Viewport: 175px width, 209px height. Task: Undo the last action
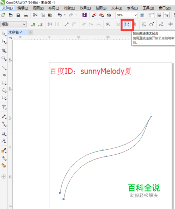point(59,15)
